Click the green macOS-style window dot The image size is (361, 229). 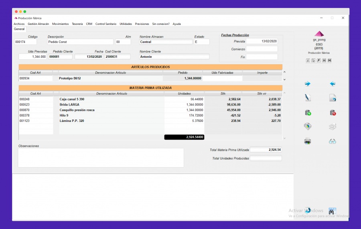[x=24, y=12]
